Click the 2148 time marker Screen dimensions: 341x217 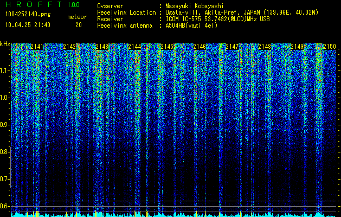[265, 47]
